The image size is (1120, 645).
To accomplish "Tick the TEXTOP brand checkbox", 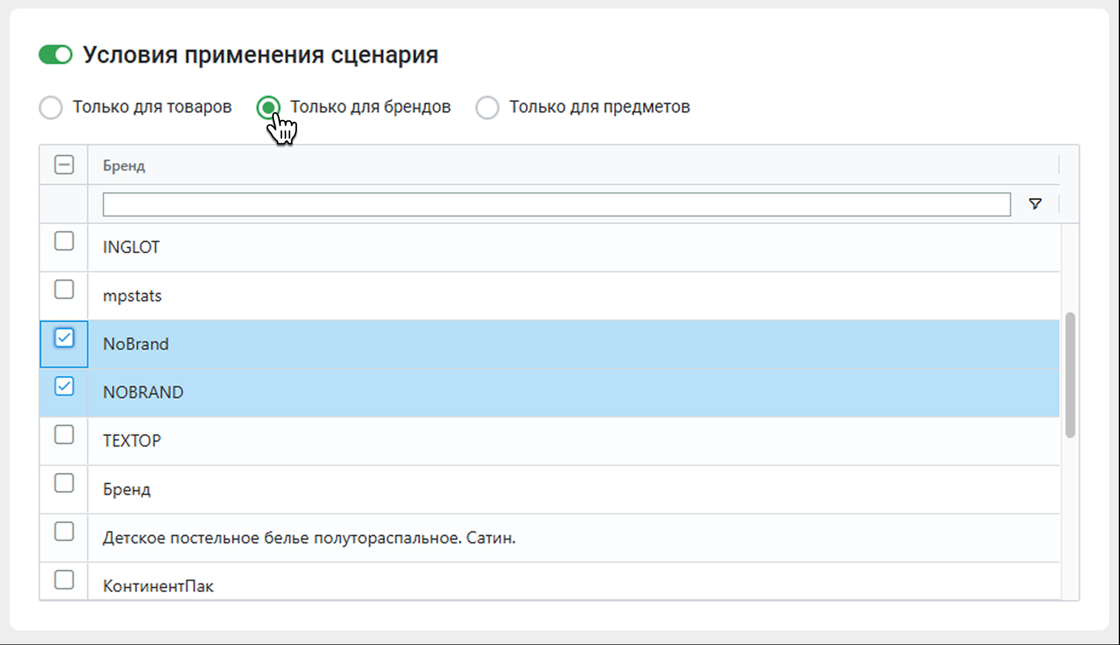I will click(x=64, y=434).
